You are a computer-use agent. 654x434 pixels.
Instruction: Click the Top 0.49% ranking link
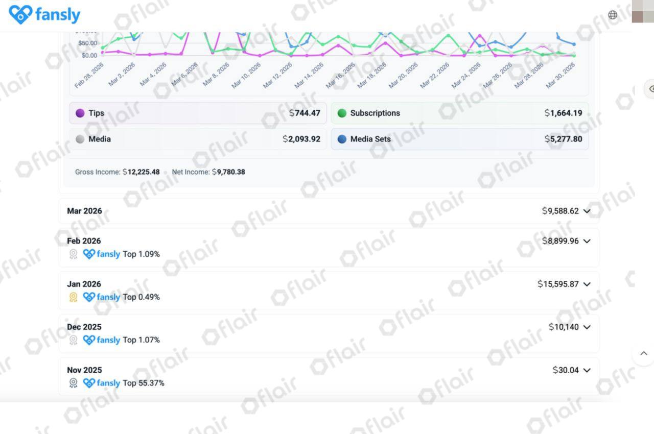(141, 297)
